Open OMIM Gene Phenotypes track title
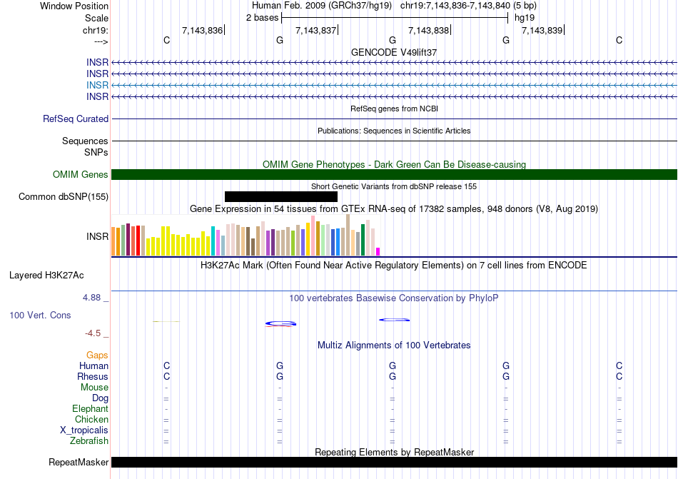The height and width of the screenshot is (479, 678). point(394,164)
